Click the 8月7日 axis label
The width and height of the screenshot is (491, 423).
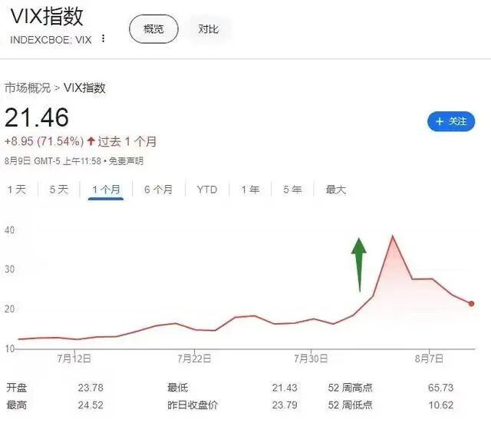pyautogui.click(x=429, y=359)
